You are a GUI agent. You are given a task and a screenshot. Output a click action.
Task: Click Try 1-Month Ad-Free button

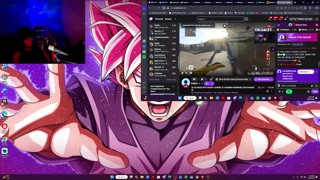click(x=301, y=19)
